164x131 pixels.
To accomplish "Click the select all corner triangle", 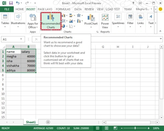I will click(x=4, y=47).
